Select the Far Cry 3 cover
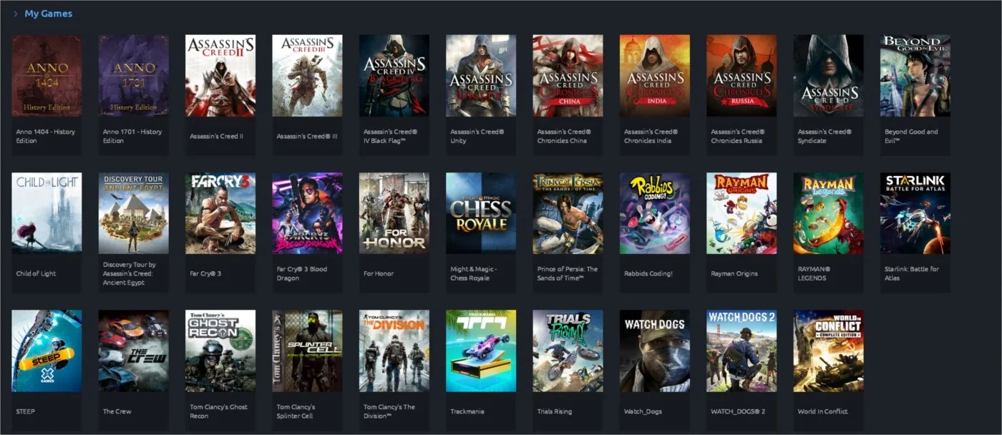 click(220, 213)
